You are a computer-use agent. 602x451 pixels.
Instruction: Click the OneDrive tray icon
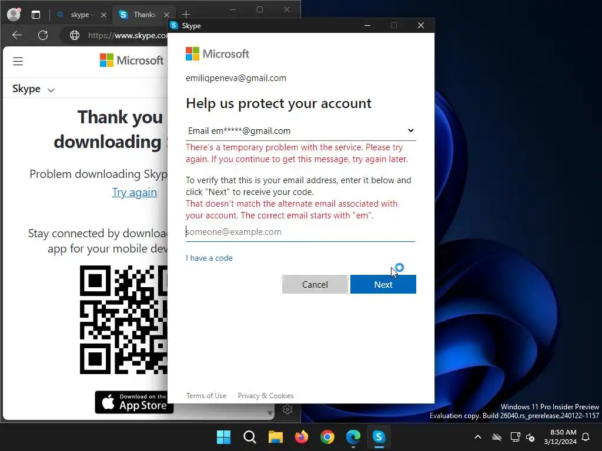pos(497,437)
